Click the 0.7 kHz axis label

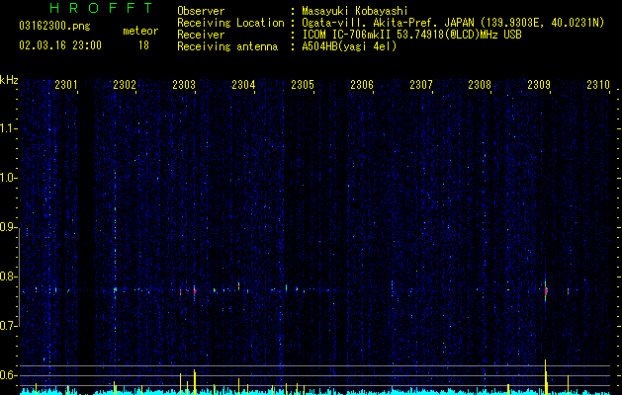coord(9,326)
